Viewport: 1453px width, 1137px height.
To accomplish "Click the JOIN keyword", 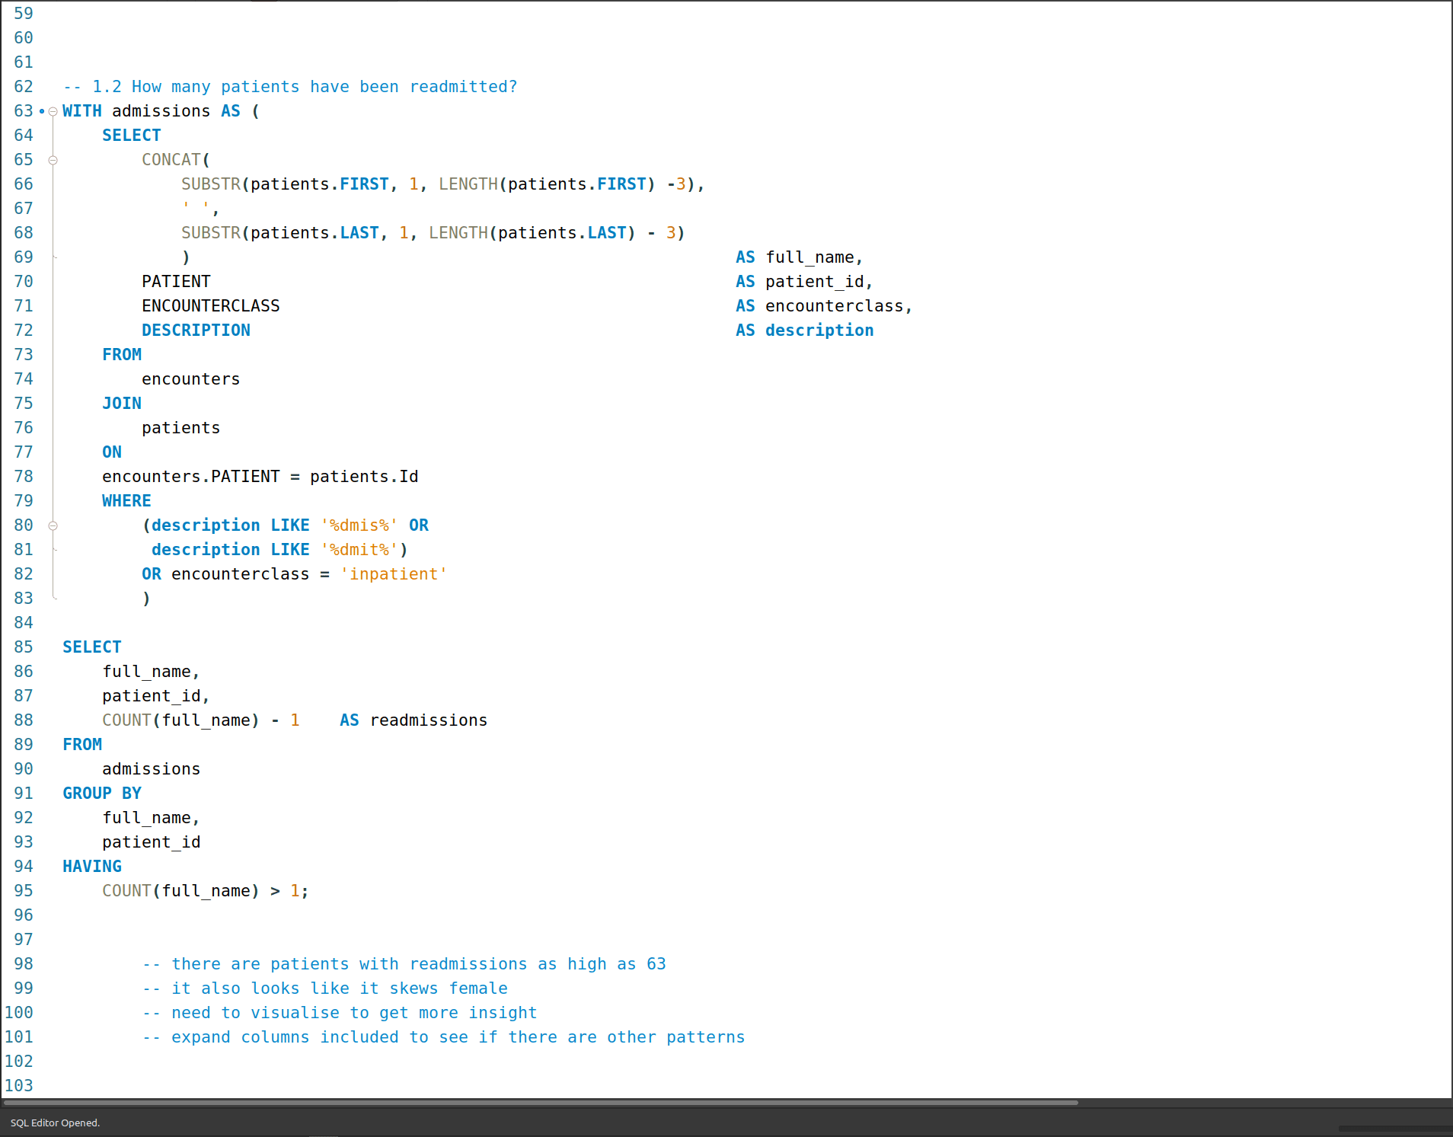I will pos(122,404).
